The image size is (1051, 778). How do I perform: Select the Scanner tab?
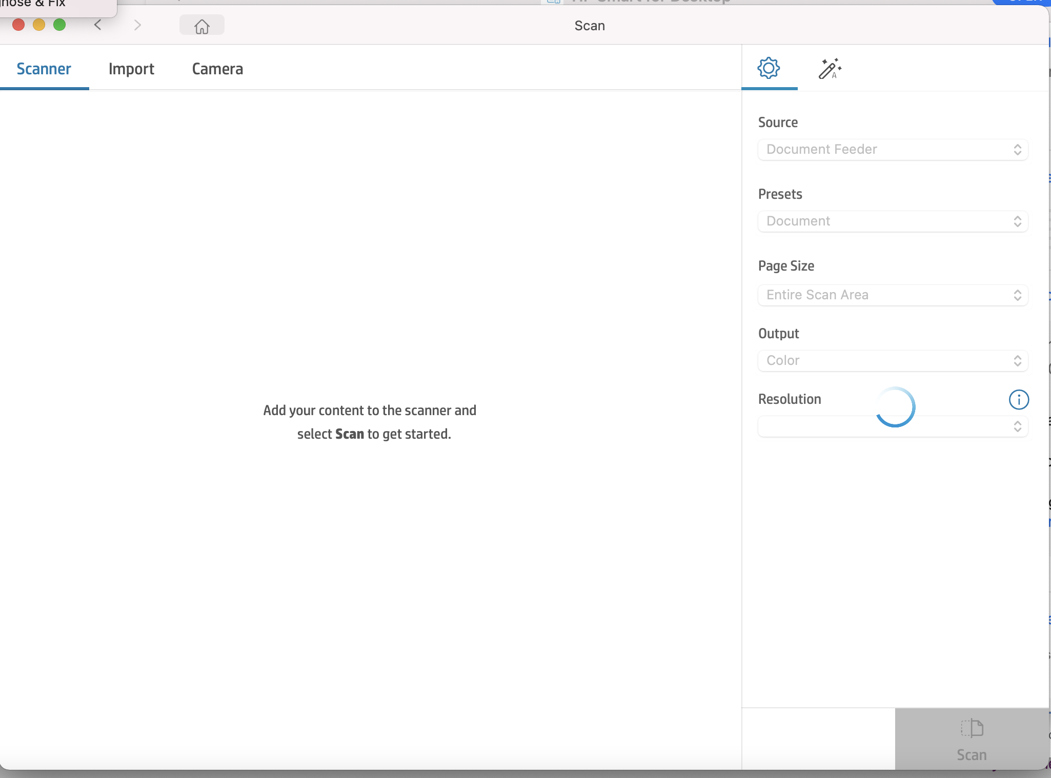coord(44,69)
